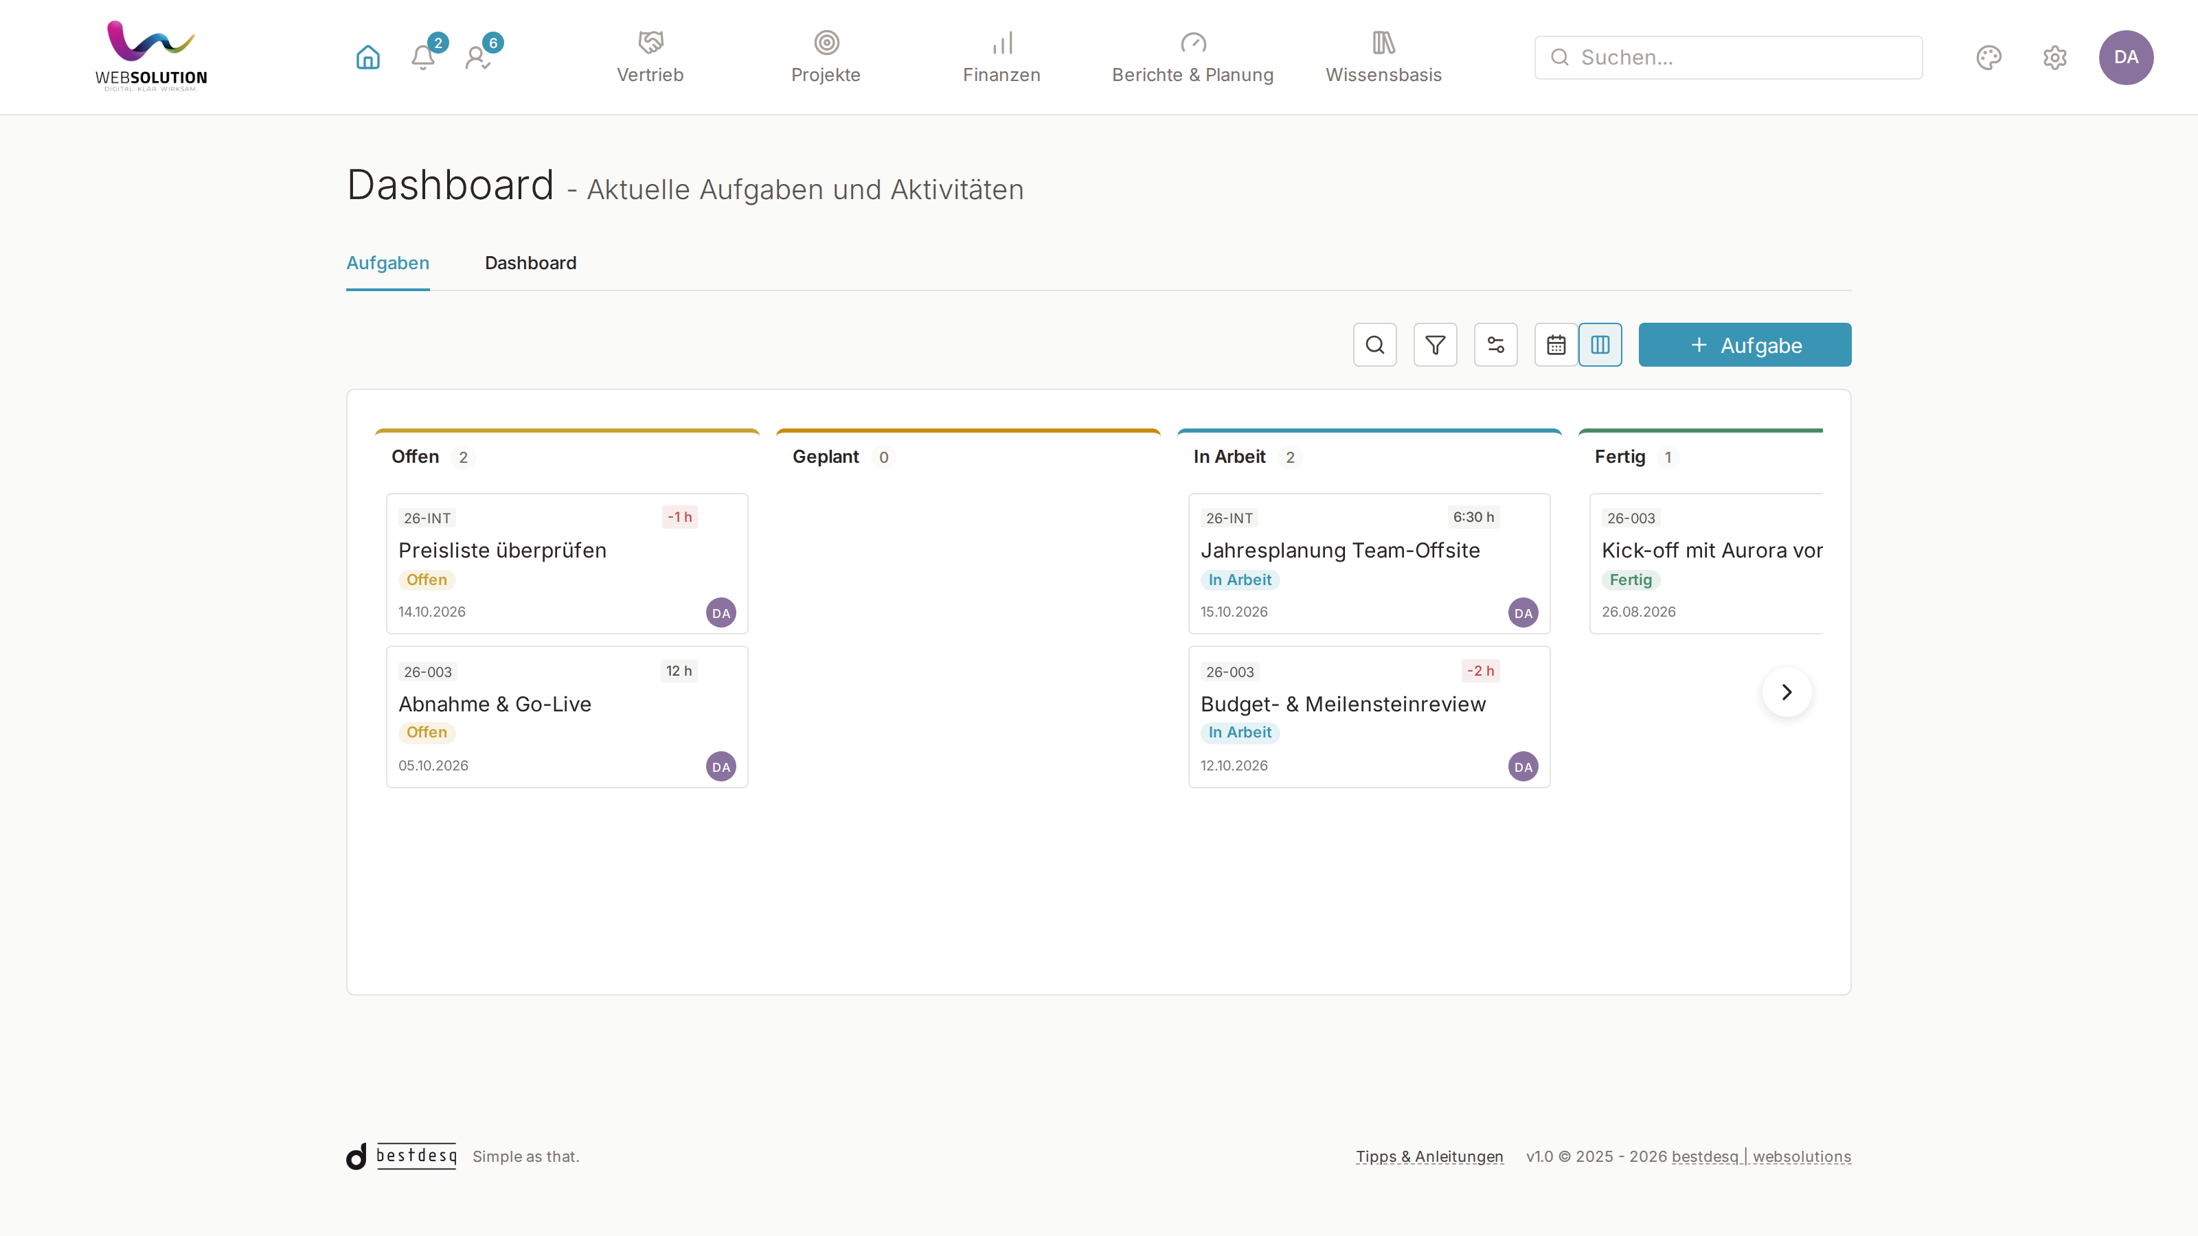The width and height of the screenshot is (2198, 1236).
Task: Click the bestdesq footer logo
Action: (401, 1156)
